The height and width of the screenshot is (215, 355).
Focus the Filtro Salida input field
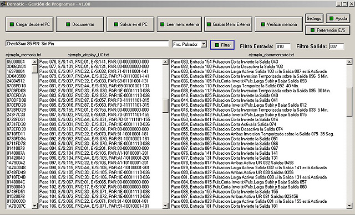337,46
